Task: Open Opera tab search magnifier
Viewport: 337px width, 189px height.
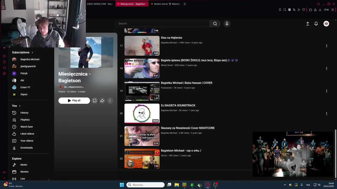Action: coord(318,4)
